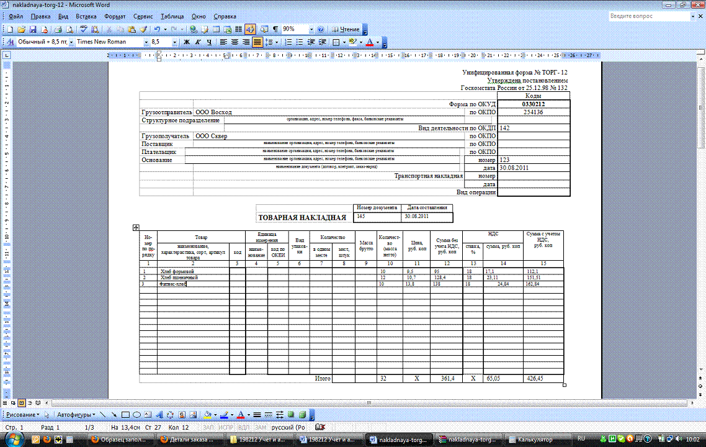The height and width of the screenshot is (447, 706).
Task: Click the Format Painter brush icon
Action: (x=143, y=29)
